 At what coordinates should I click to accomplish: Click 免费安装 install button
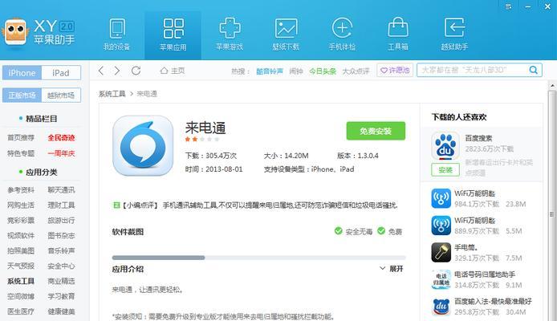pos(376,131)
